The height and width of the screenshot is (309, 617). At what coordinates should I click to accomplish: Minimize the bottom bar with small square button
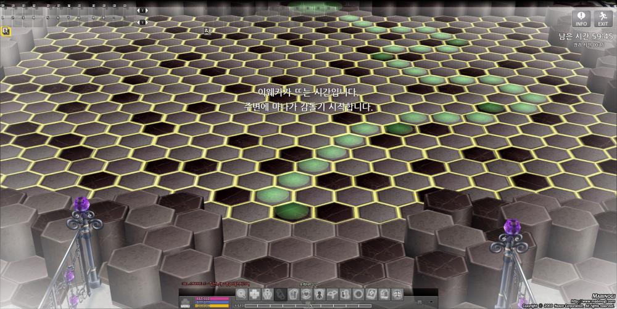tap(421, 302)
